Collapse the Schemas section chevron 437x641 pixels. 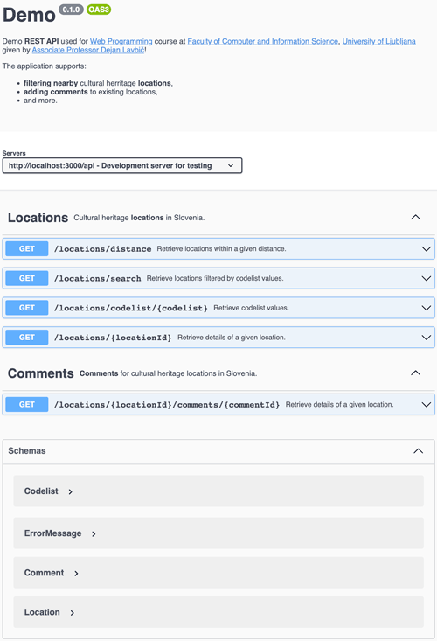419,451
